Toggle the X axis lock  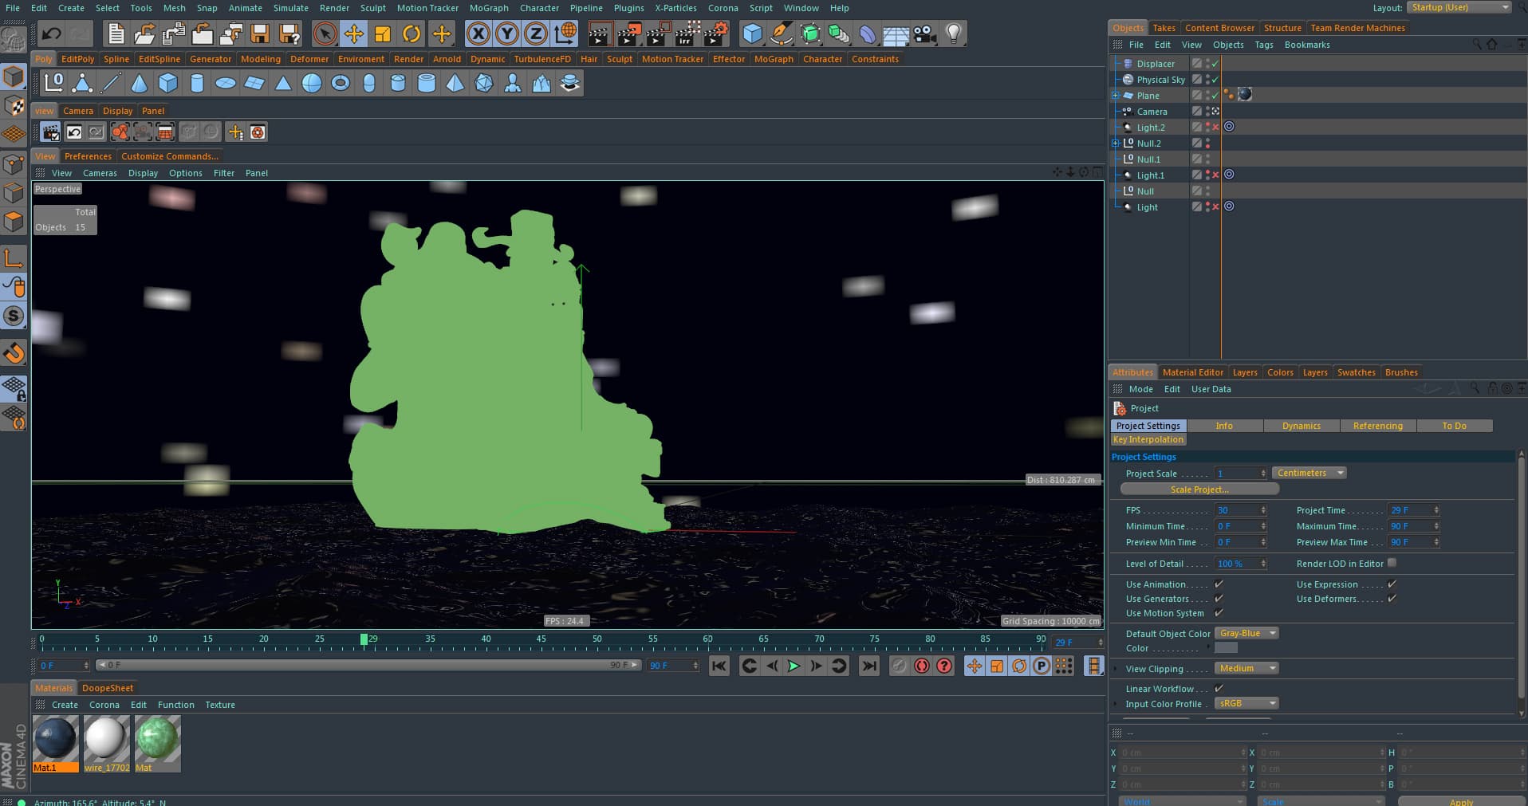[478, 33]
